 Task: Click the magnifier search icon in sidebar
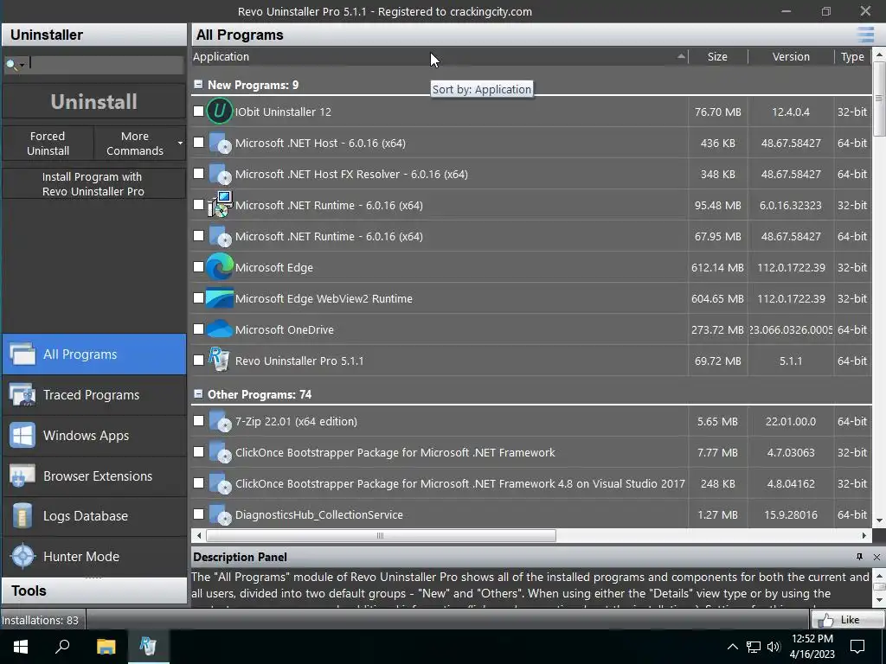pyautogui.click(x=10, y=64)
